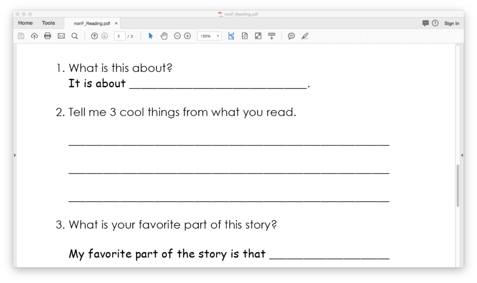Save the PDF file
Image resolution: width=477 pixels, height=283 pixels.
point(21,36)
